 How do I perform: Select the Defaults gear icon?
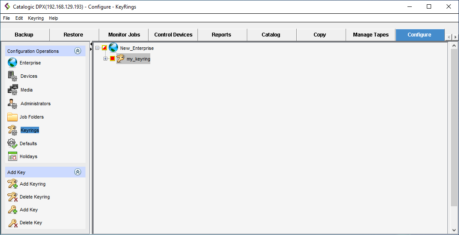[x=12, y=143]
